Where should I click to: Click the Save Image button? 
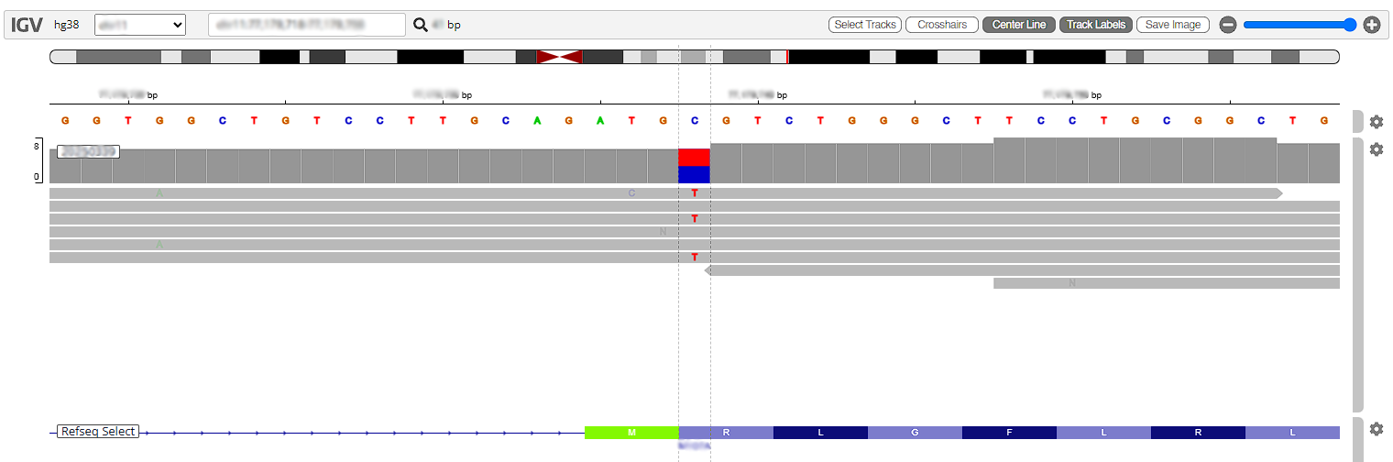pos(1173,25)
